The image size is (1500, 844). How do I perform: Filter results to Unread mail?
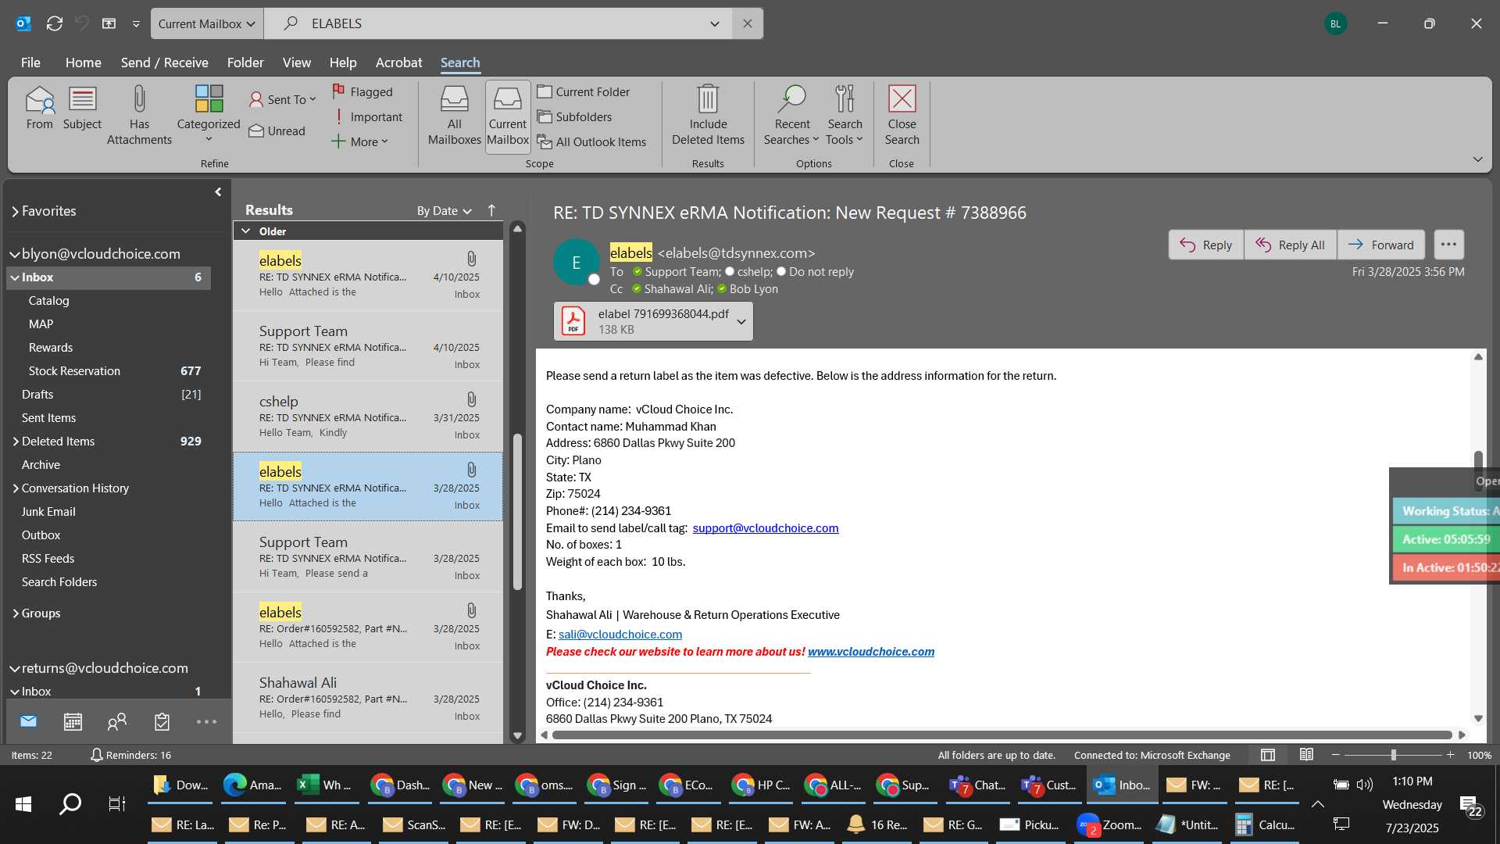point(277,131)
